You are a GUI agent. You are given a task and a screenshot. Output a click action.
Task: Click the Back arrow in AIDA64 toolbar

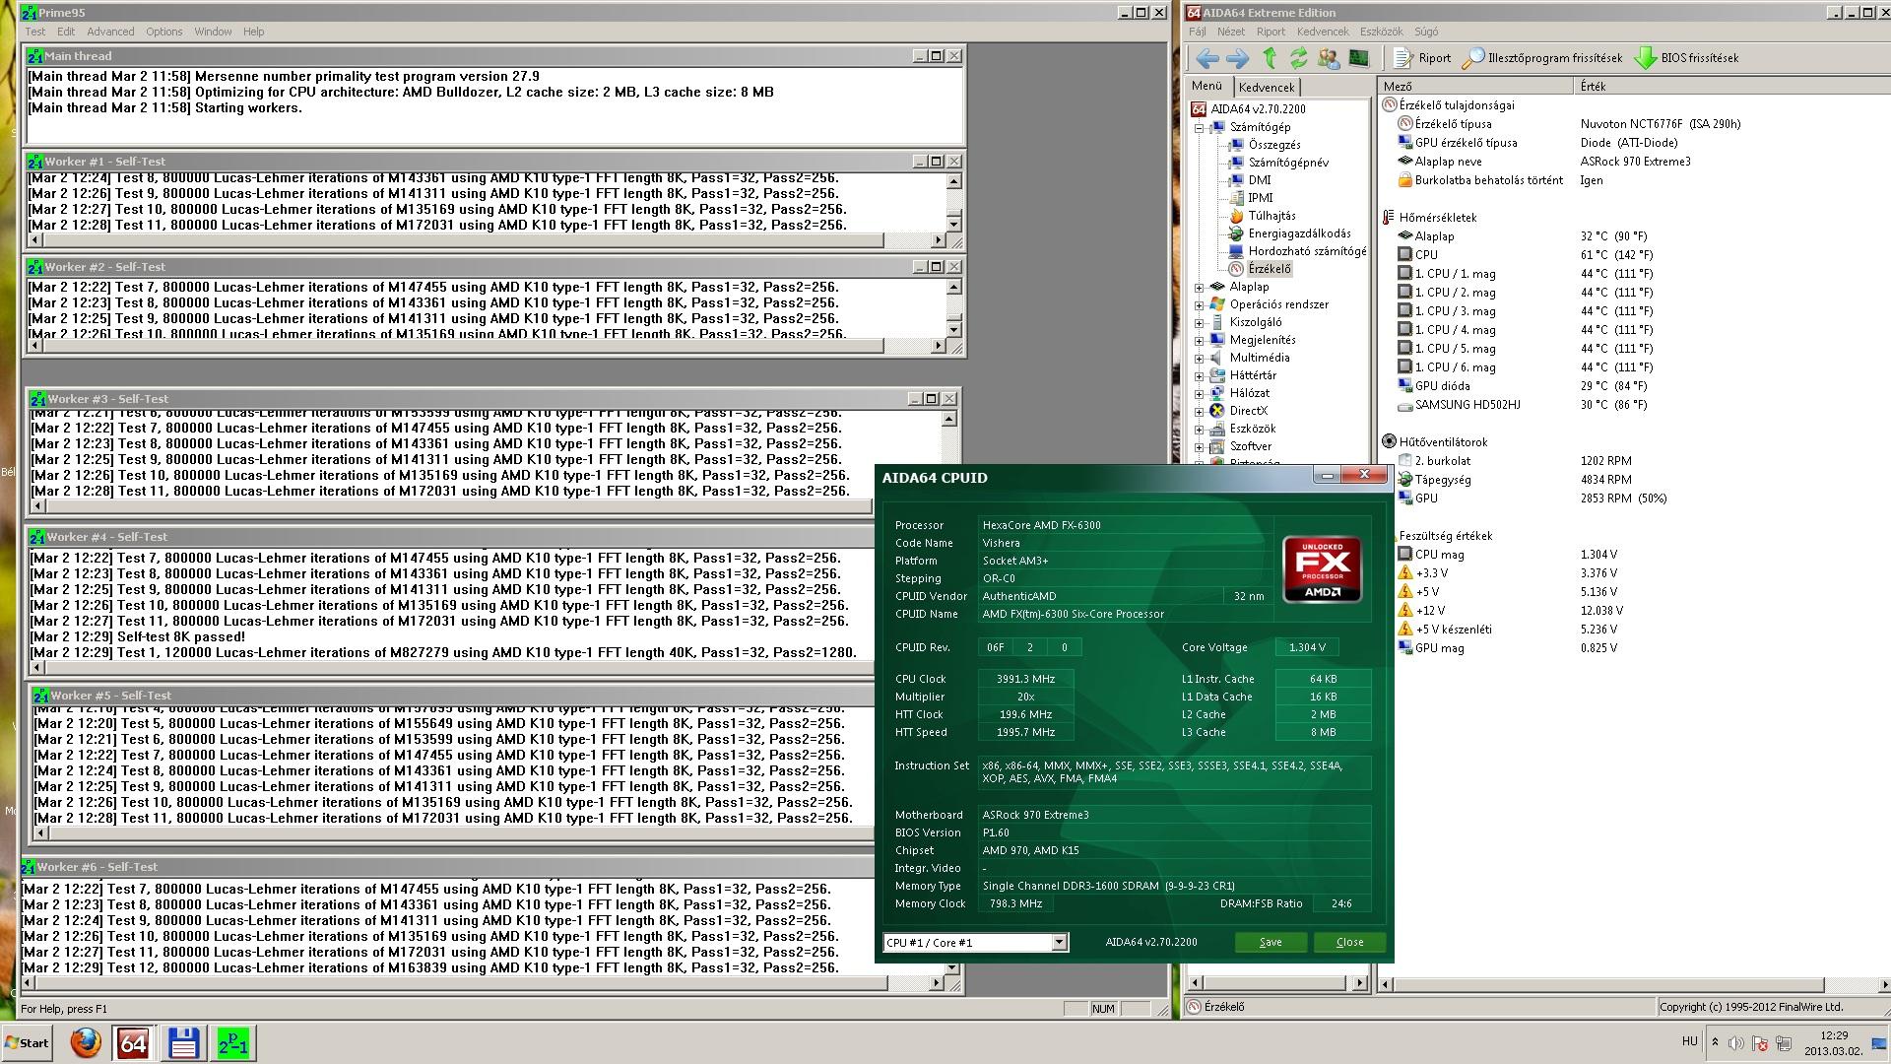pyautogui.click(x=1207, y=58)
